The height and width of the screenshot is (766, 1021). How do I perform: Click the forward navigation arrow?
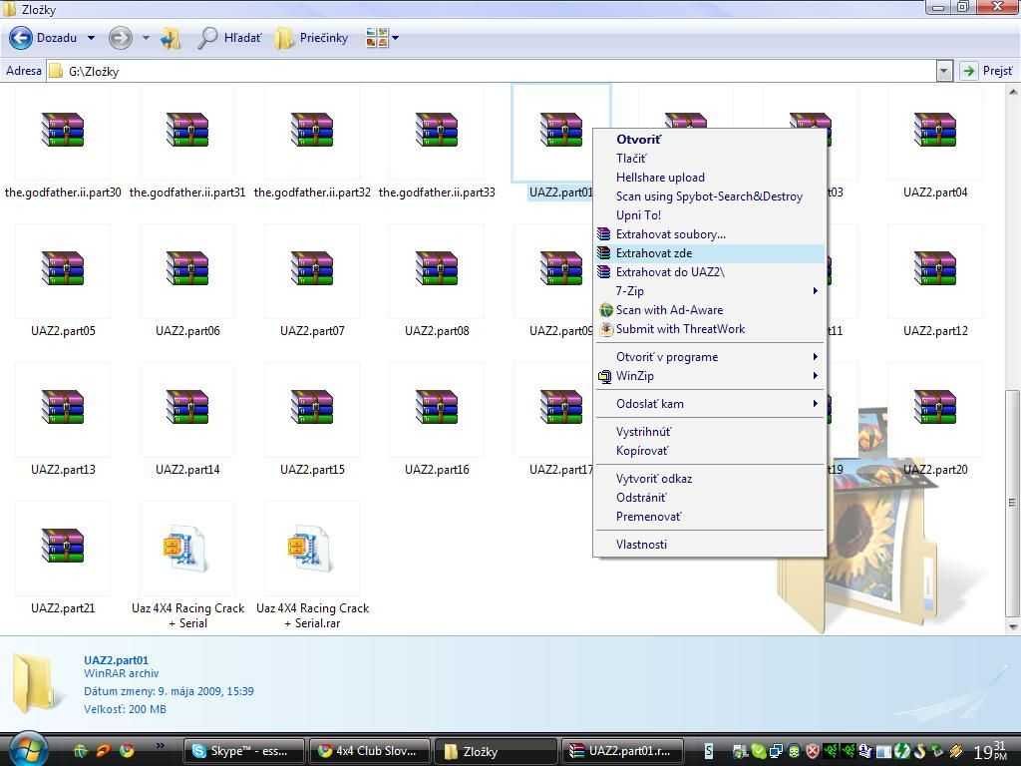(x=120, y=38)
